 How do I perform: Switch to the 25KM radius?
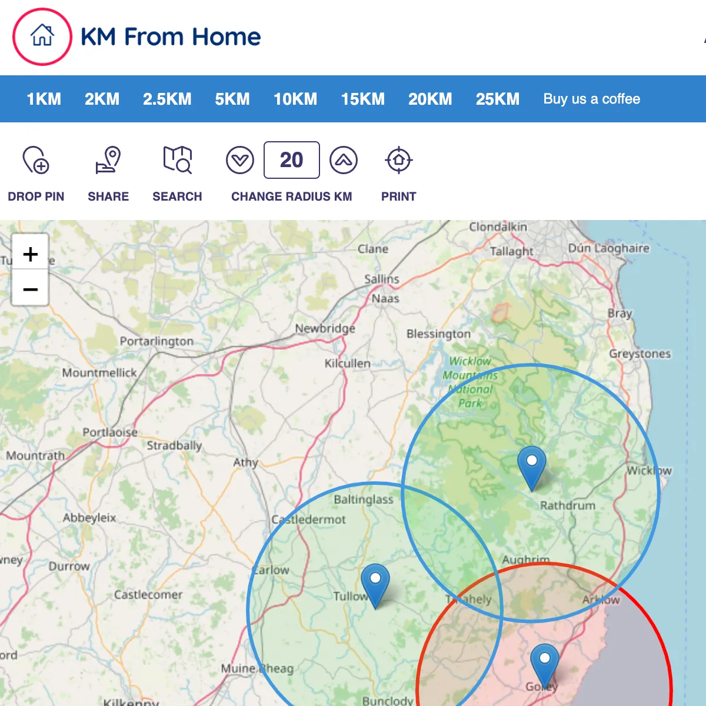497,99
